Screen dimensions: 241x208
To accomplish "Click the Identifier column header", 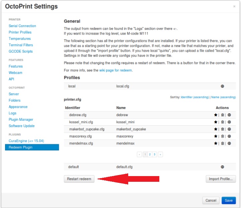I will [73, 108].
